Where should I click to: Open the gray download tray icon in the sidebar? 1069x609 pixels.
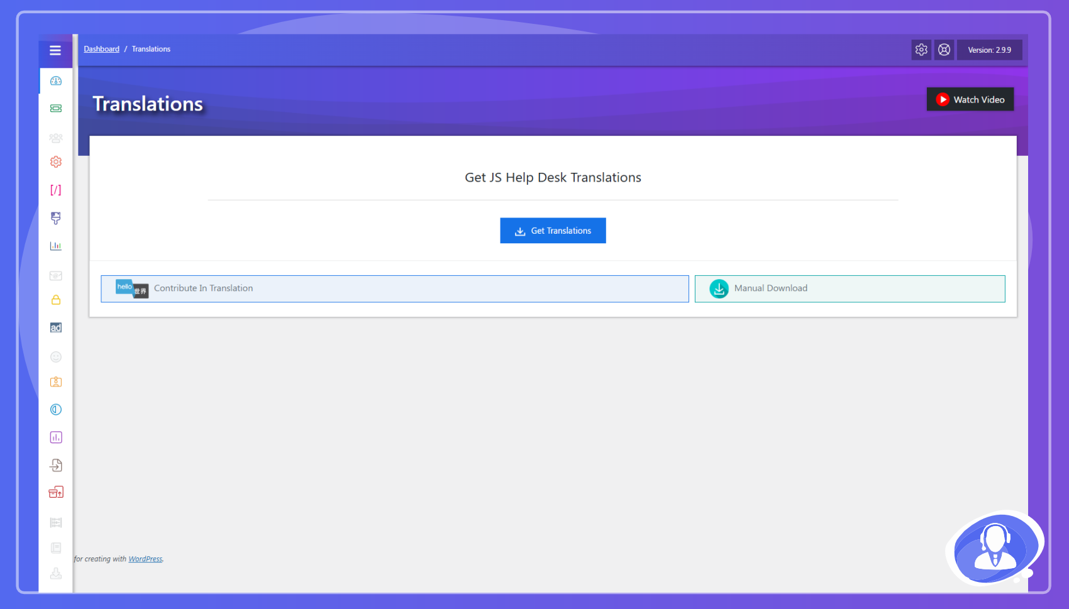click(x=56, y=574)
